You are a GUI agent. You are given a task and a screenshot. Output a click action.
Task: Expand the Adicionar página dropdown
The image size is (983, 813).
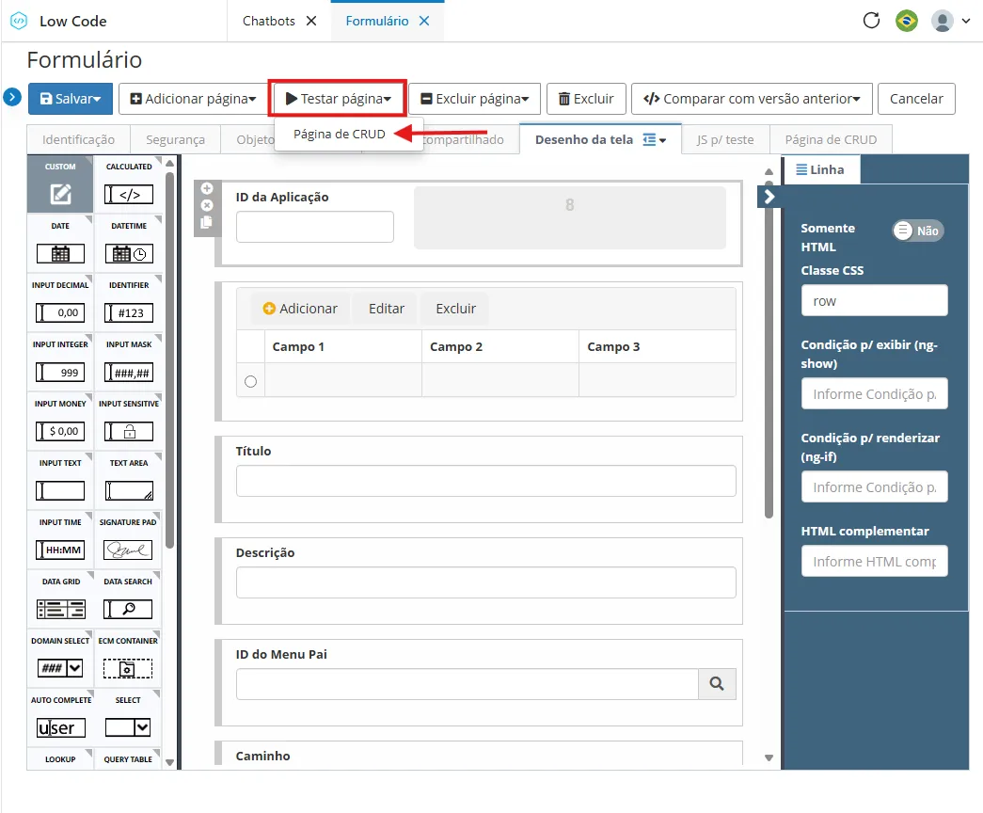(193, 99)
